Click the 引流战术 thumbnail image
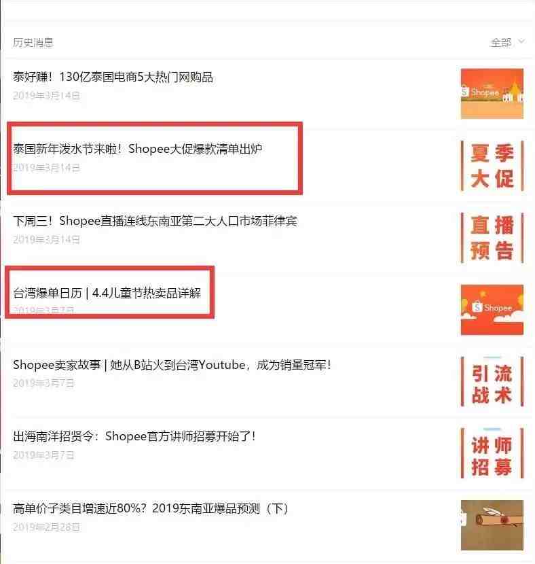 coord(492,381)
